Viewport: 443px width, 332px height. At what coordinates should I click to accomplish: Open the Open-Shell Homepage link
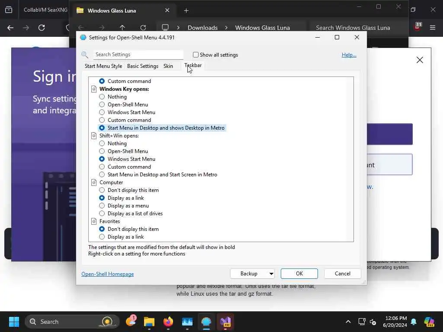108,274
